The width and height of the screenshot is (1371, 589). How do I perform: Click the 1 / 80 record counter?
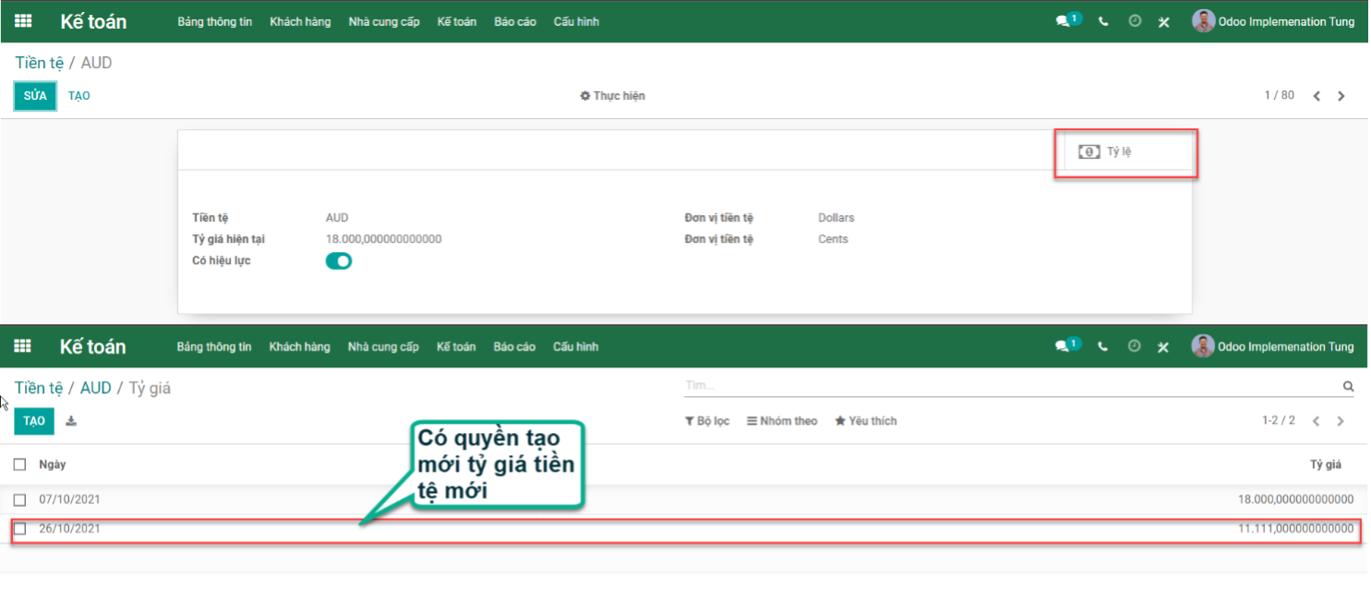[1280, 96]
